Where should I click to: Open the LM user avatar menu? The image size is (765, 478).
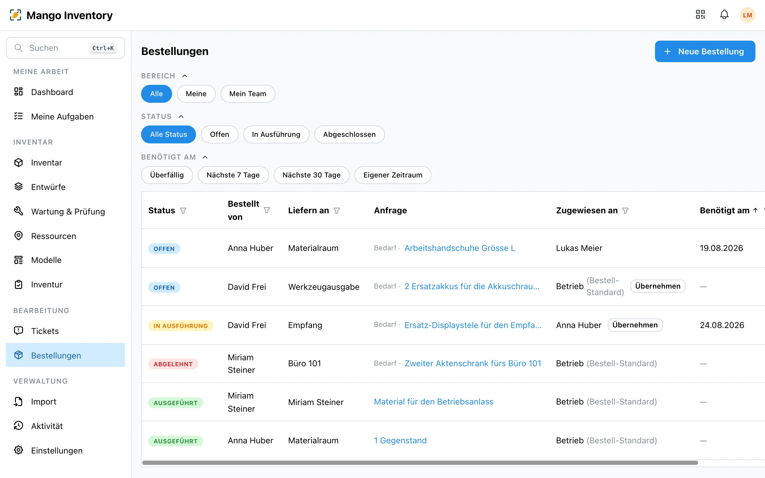(x=747, y=15)
